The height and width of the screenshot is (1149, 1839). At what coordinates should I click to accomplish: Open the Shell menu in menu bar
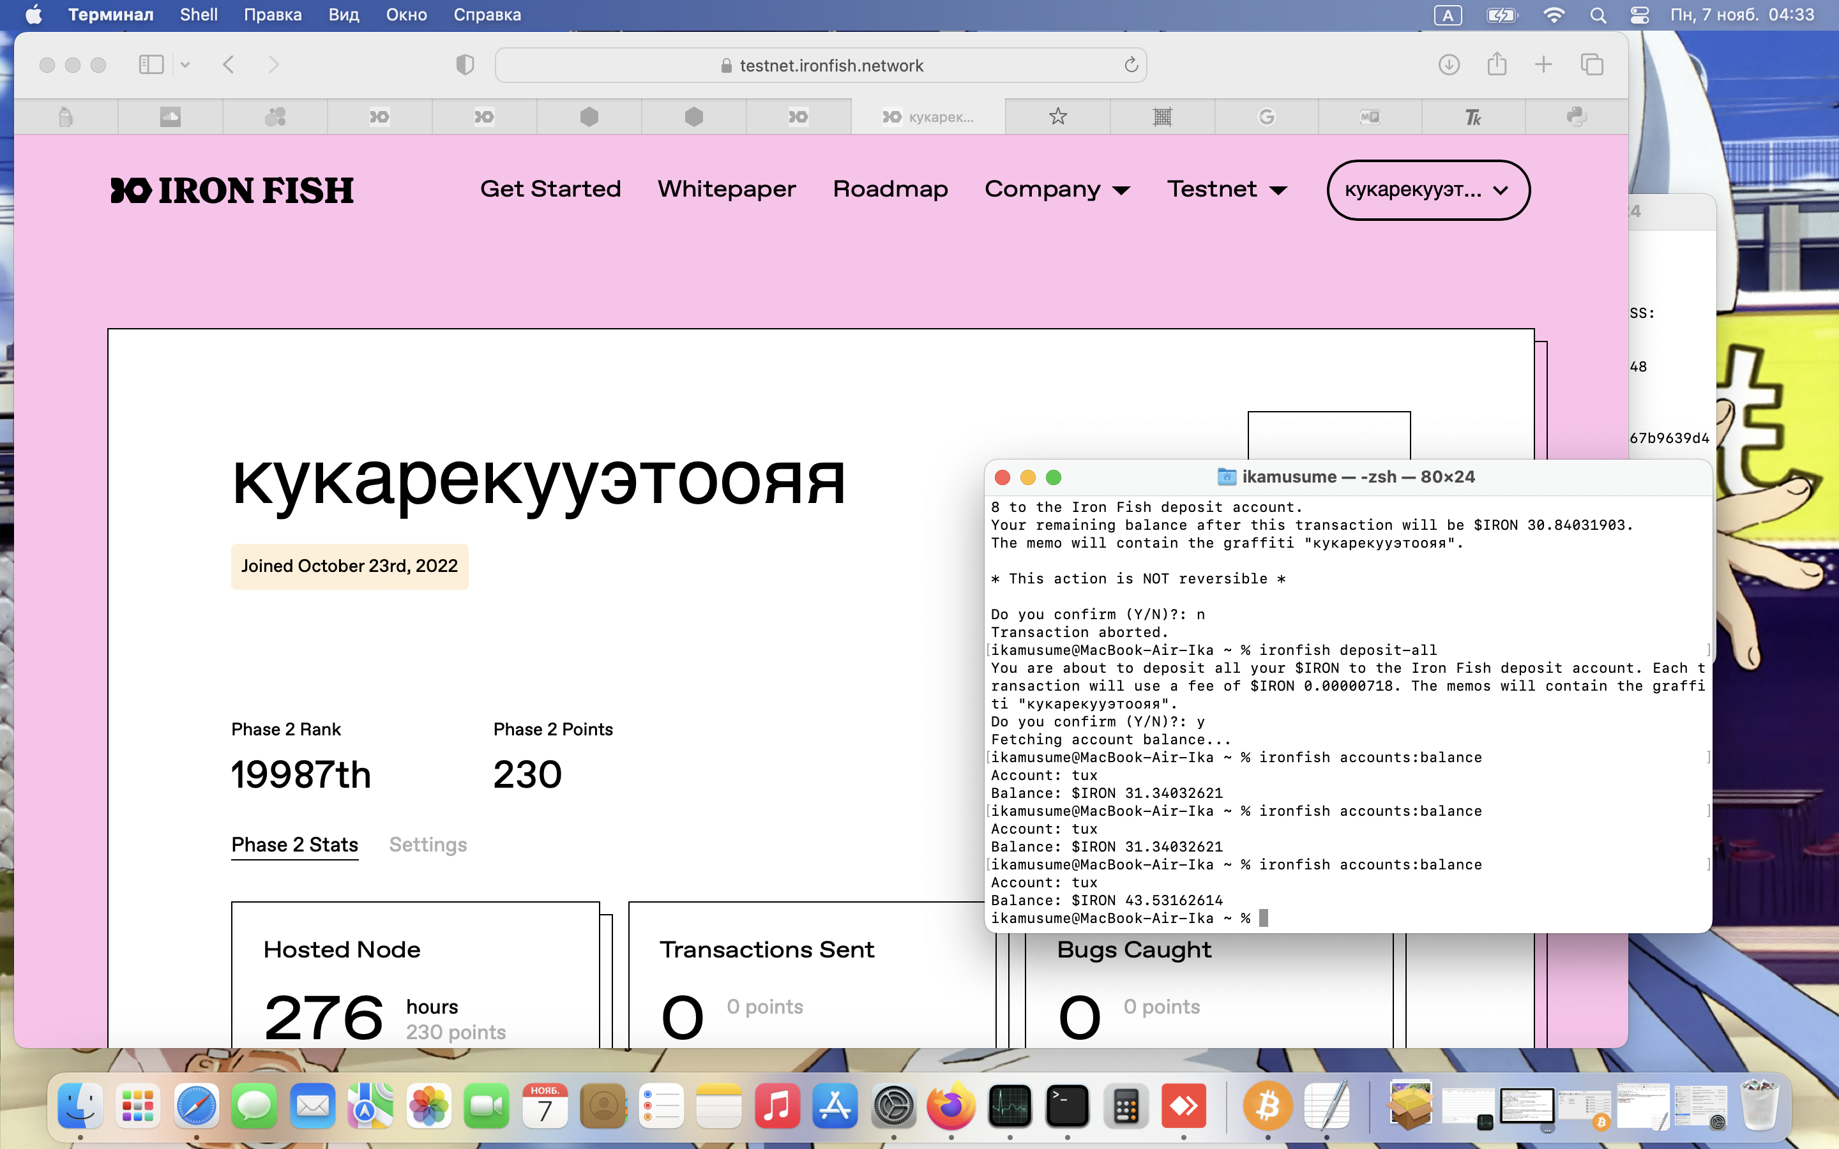pyautogui.click(x=199, y=15)
